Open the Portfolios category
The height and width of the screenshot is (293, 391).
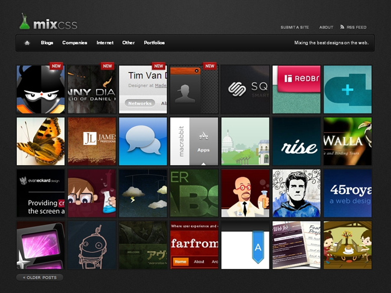pyautogui.click(x=154, y=43)
